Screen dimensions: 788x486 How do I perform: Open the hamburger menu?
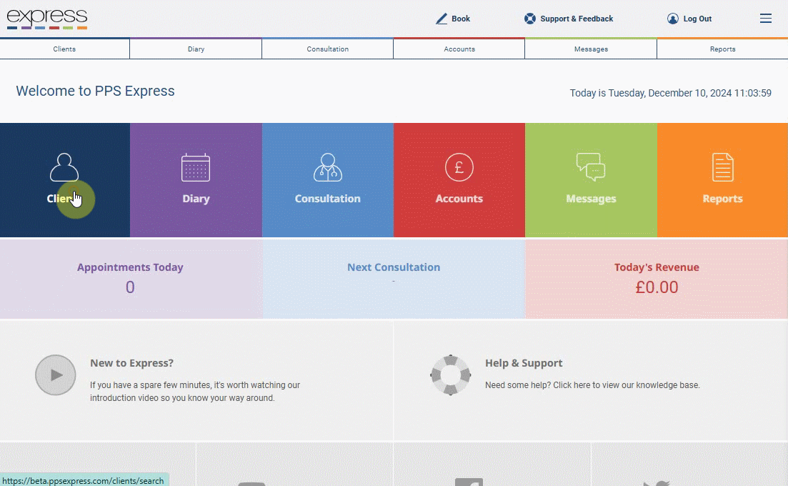pyautogui.click(x=765, y=19)
